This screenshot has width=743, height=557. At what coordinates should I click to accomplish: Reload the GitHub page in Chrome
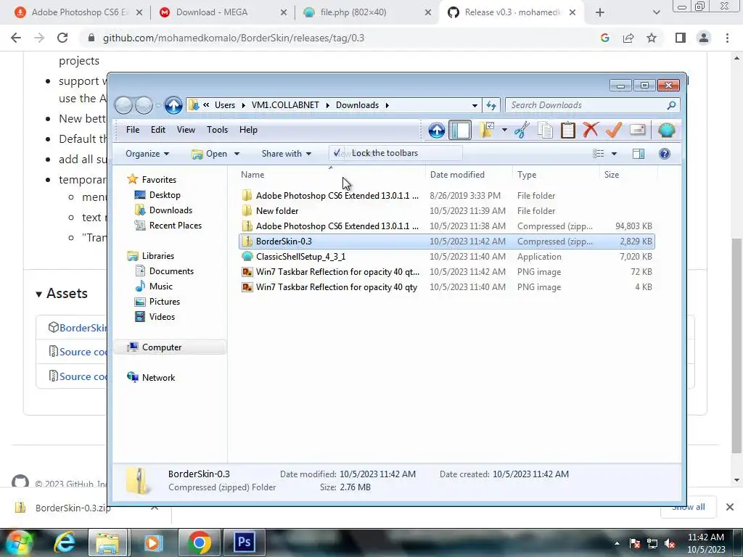(62, 38)
